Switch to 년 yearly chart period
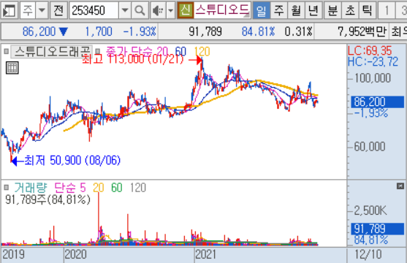Image resolution: width=407 pixels, height=263 pixels. (313, 10)
